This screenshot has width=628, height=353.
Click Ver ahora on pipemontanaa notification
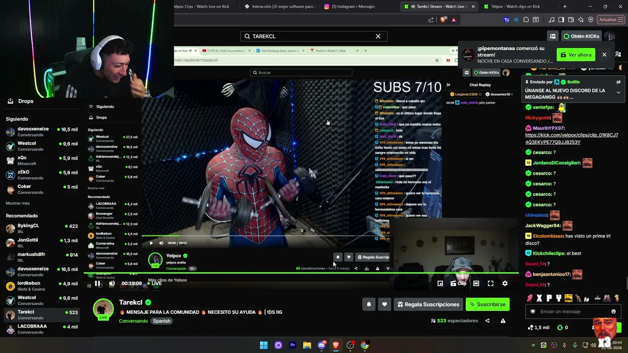coord(576,55)
